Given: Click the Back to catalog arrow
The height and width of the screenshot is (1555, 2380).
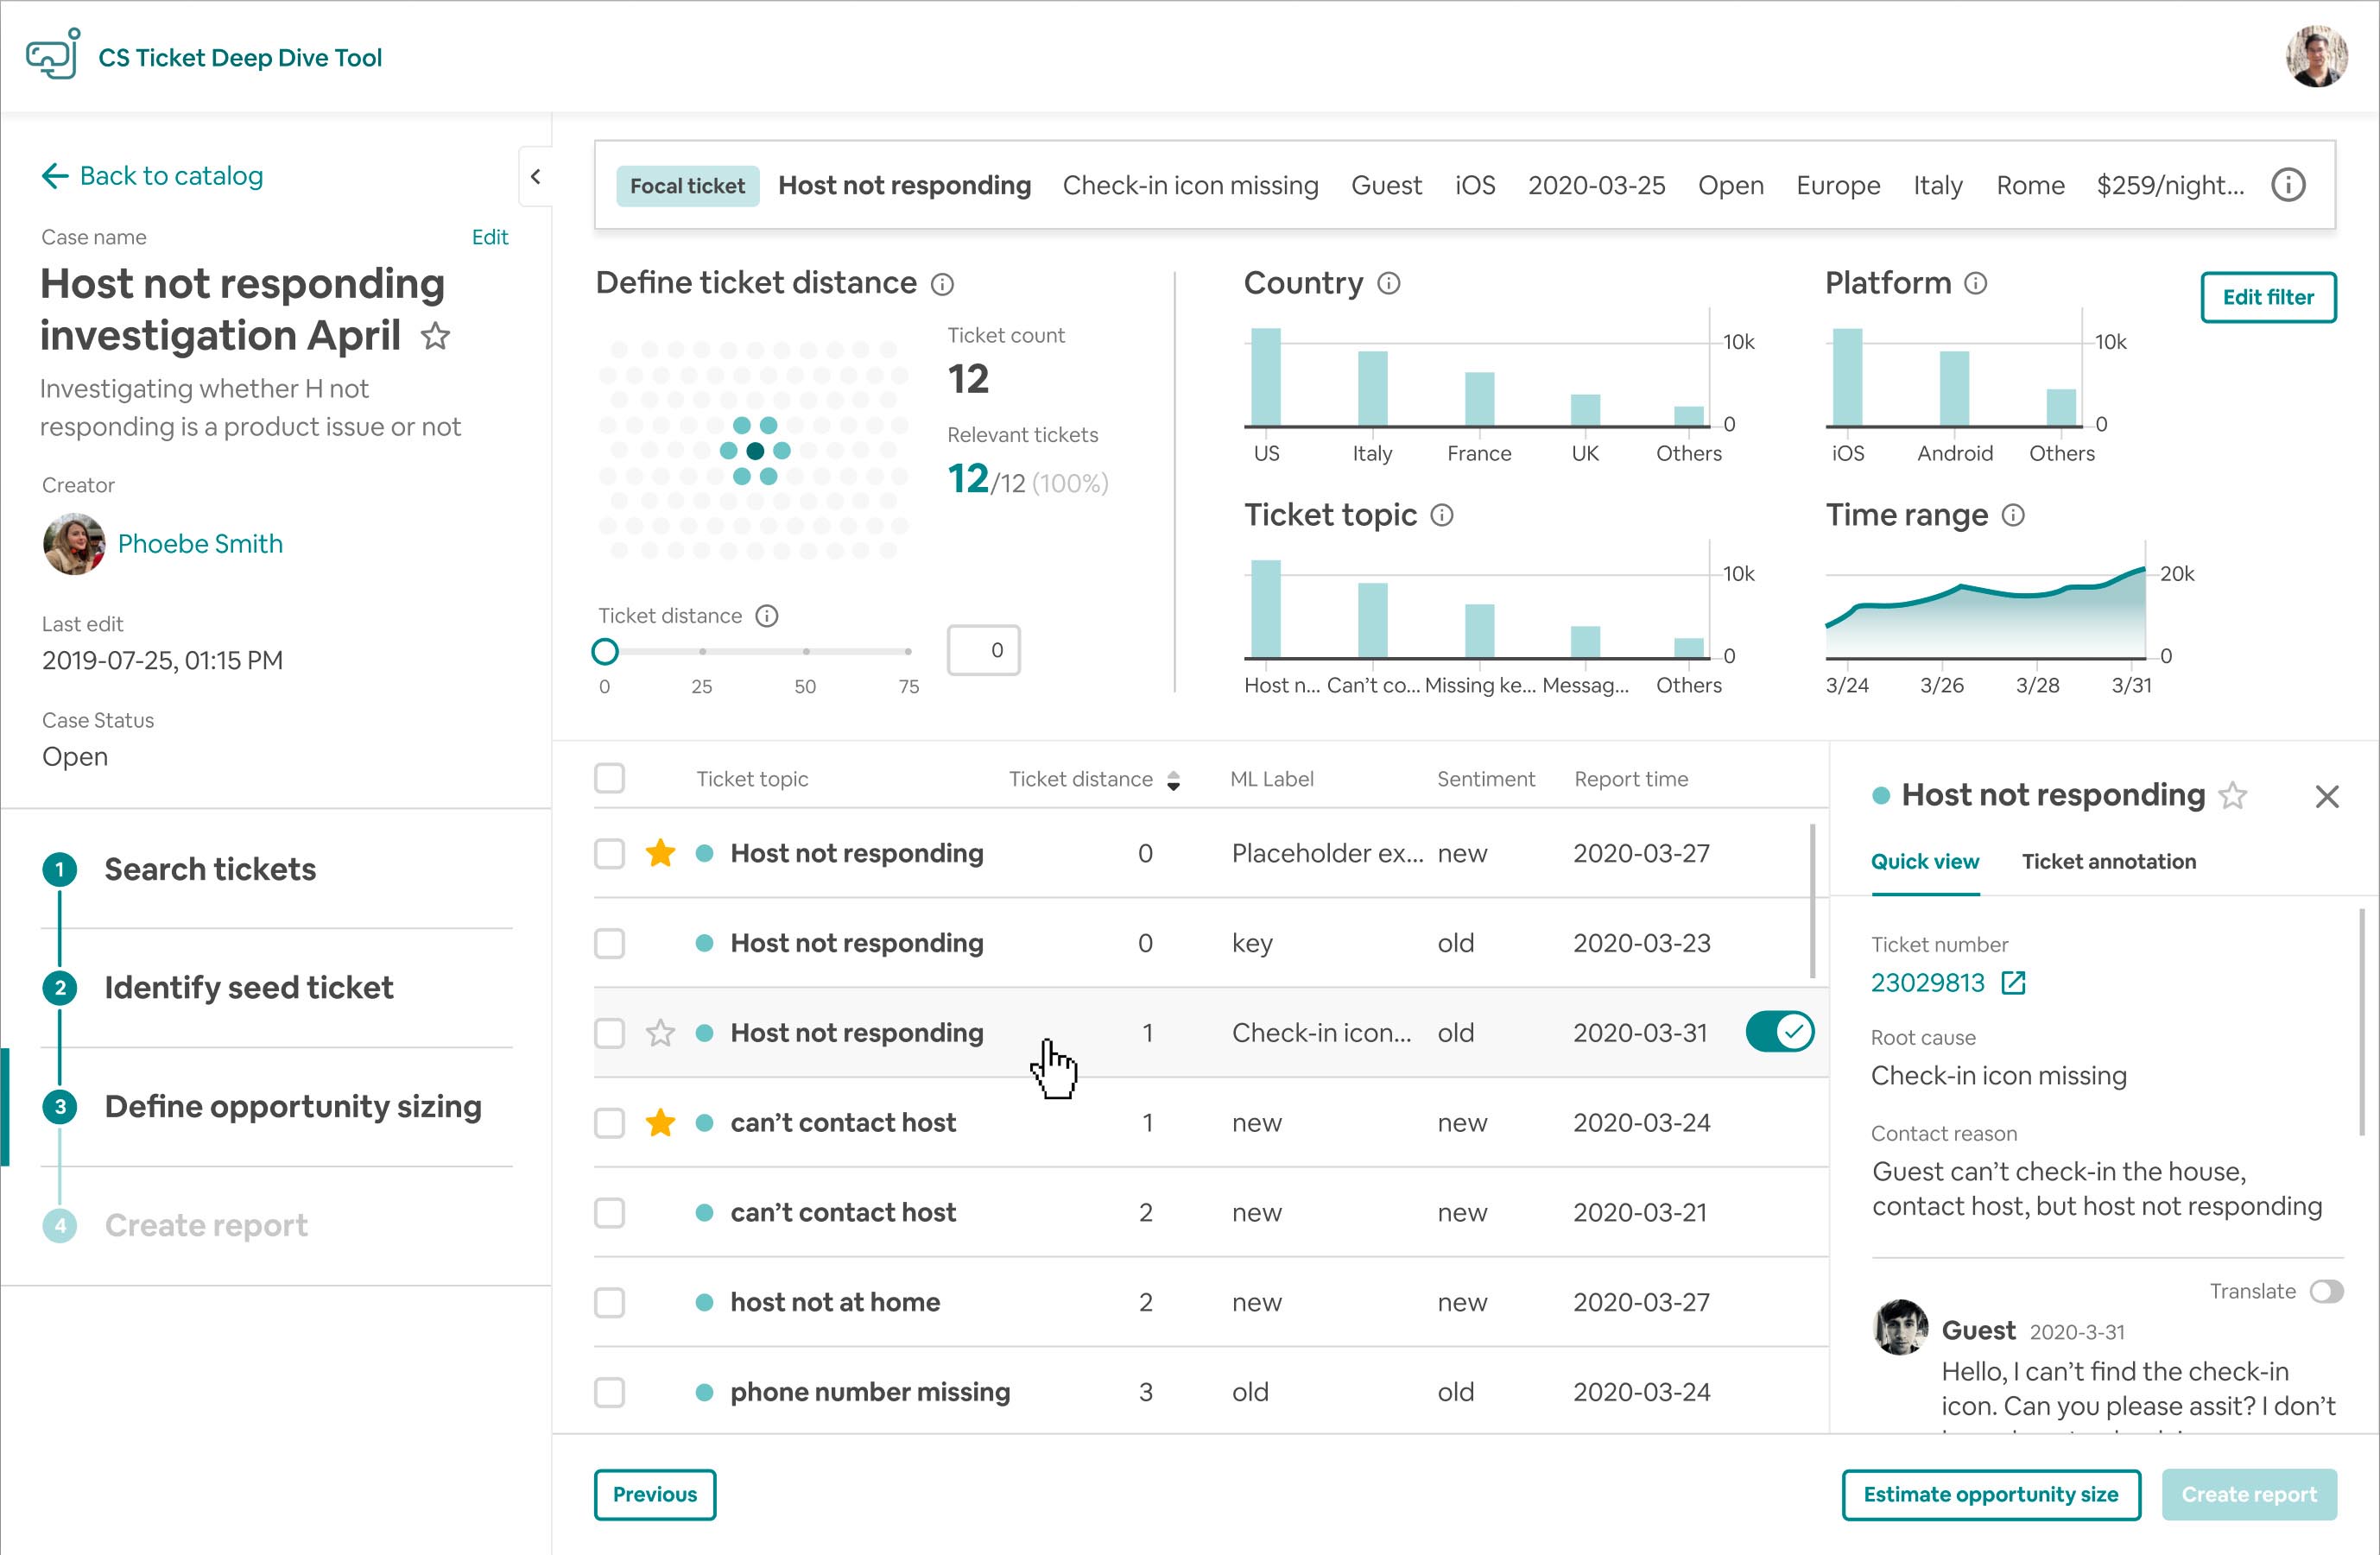Looking at the screenshot, I should click(55, 177).
